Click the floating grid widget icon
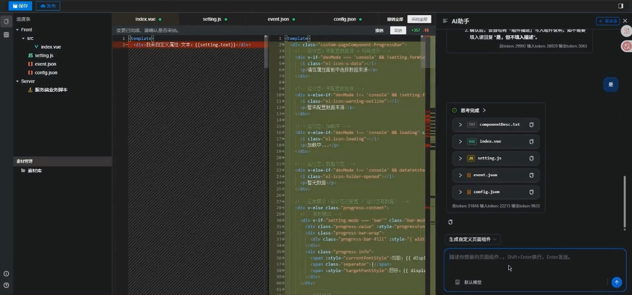 (626, 31)
